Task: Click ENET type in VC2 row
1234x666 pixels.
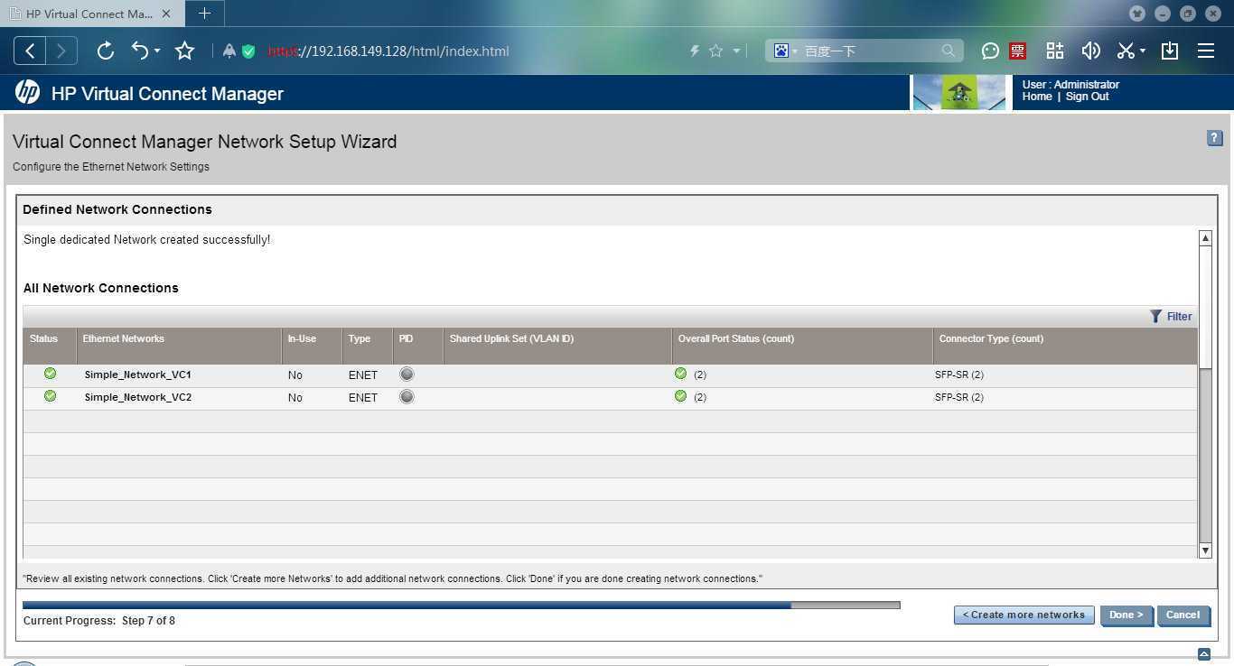Action: point(363,397)
